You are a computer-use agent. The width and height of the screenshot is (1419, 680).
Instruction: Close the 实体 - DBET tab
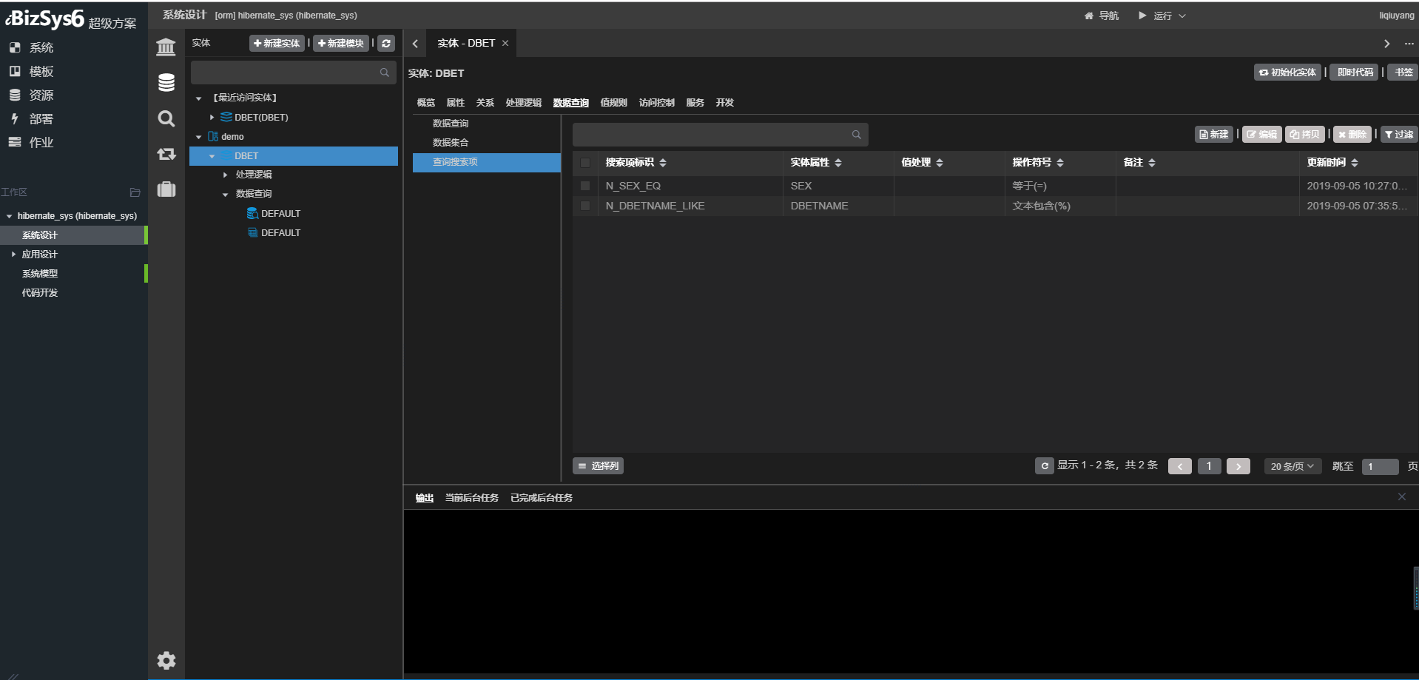point(505,44)
